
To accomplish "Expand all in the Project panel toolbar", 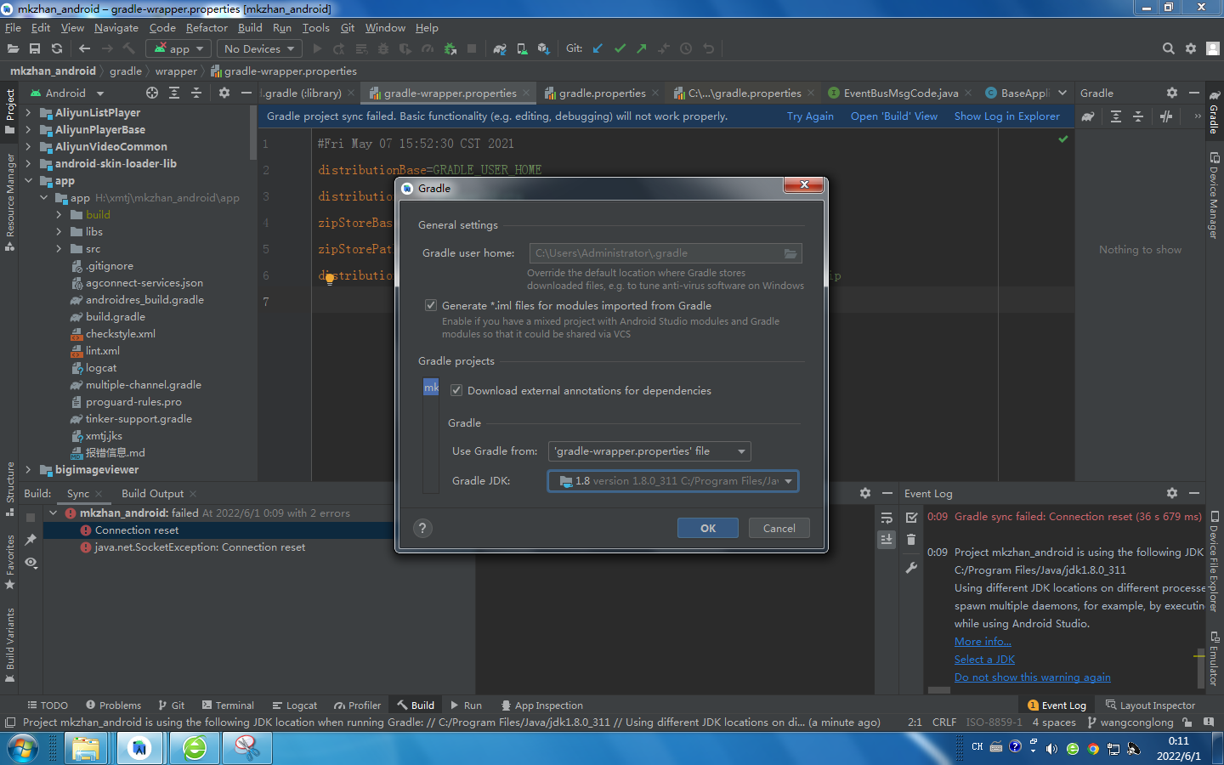I will pyautogui.click(x=174, y=93).
